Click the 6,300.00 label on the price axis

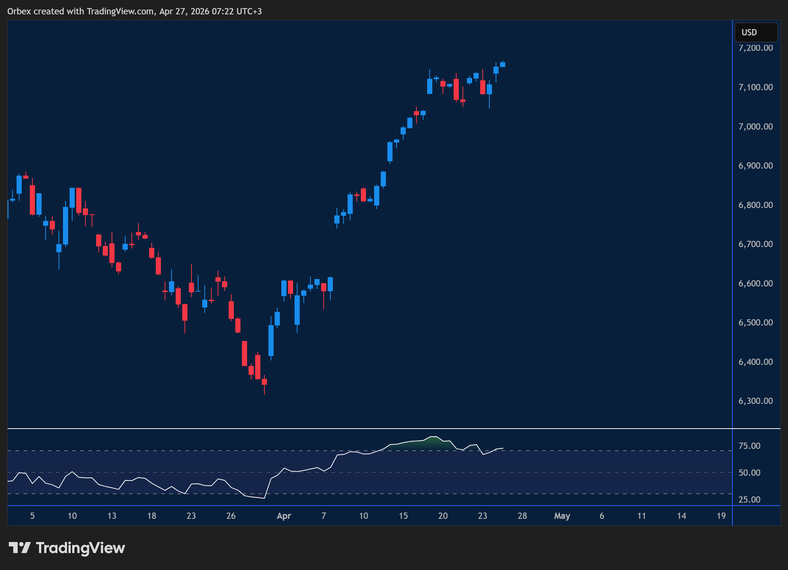pyautogui.click(x=756, y=401)
